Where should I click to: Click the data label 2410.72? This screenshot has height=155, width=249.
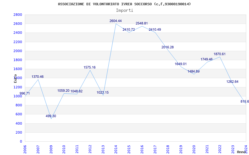129,29
